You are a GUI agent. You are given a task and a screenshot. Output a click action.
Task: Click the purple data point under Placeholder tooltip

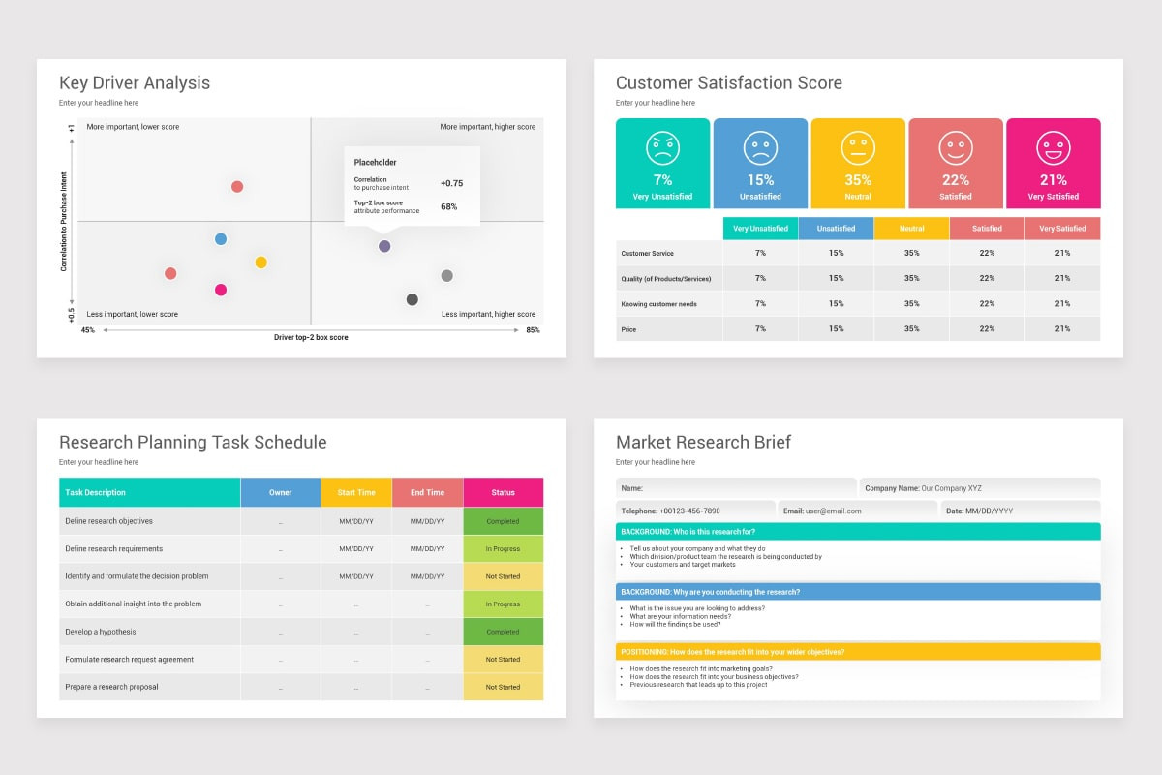click(384, 246)
